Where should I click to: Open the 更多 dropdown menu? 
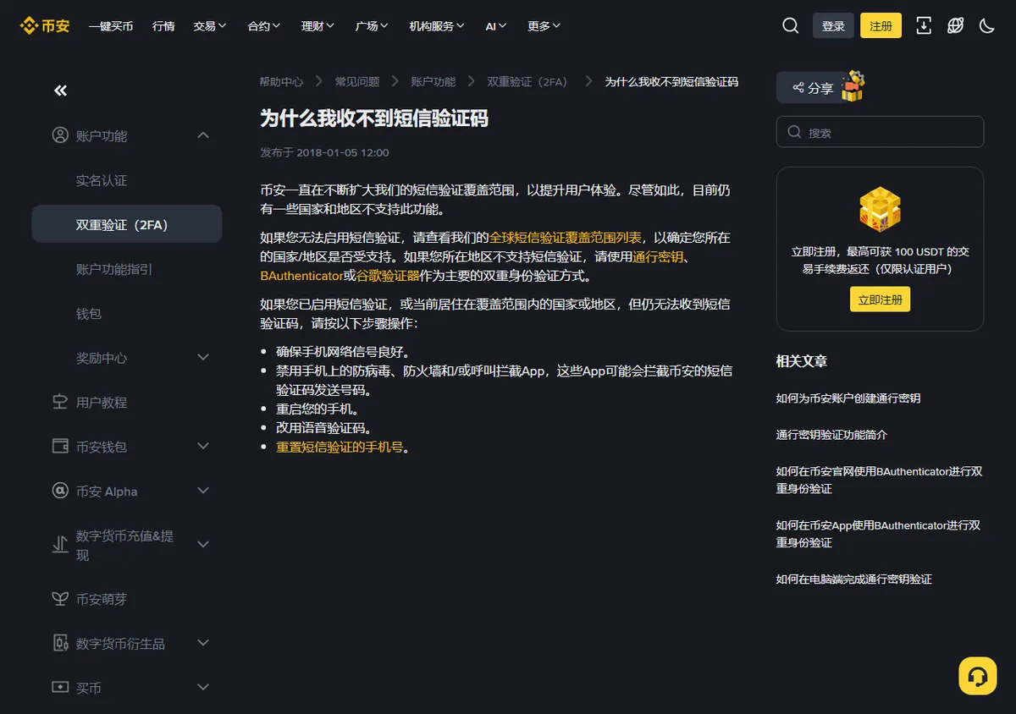(544, 25)
